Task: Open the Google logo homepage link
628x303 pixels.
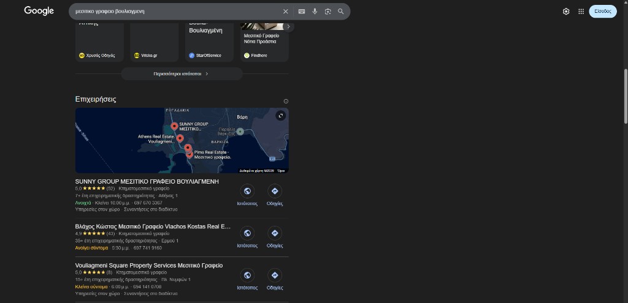Action: point(39,11)
